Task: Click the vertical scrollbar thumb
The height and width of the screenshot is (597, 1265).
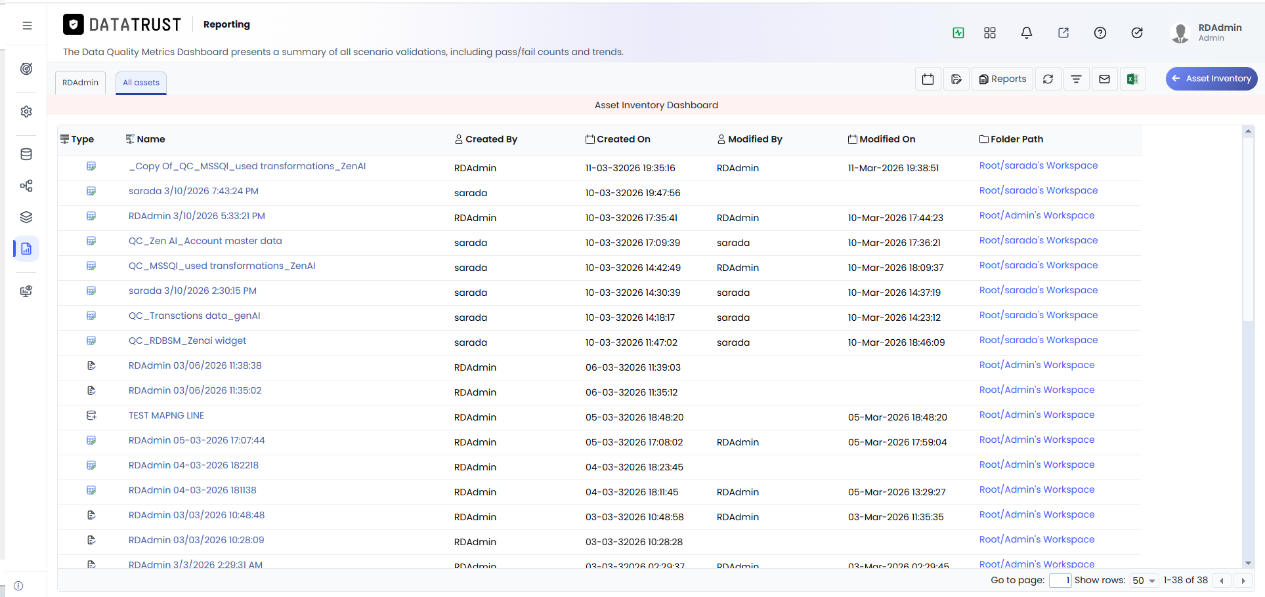Action: (1248, 230)
